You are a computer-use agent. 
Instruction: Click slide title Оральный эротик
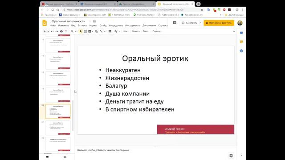coord(155,58)
